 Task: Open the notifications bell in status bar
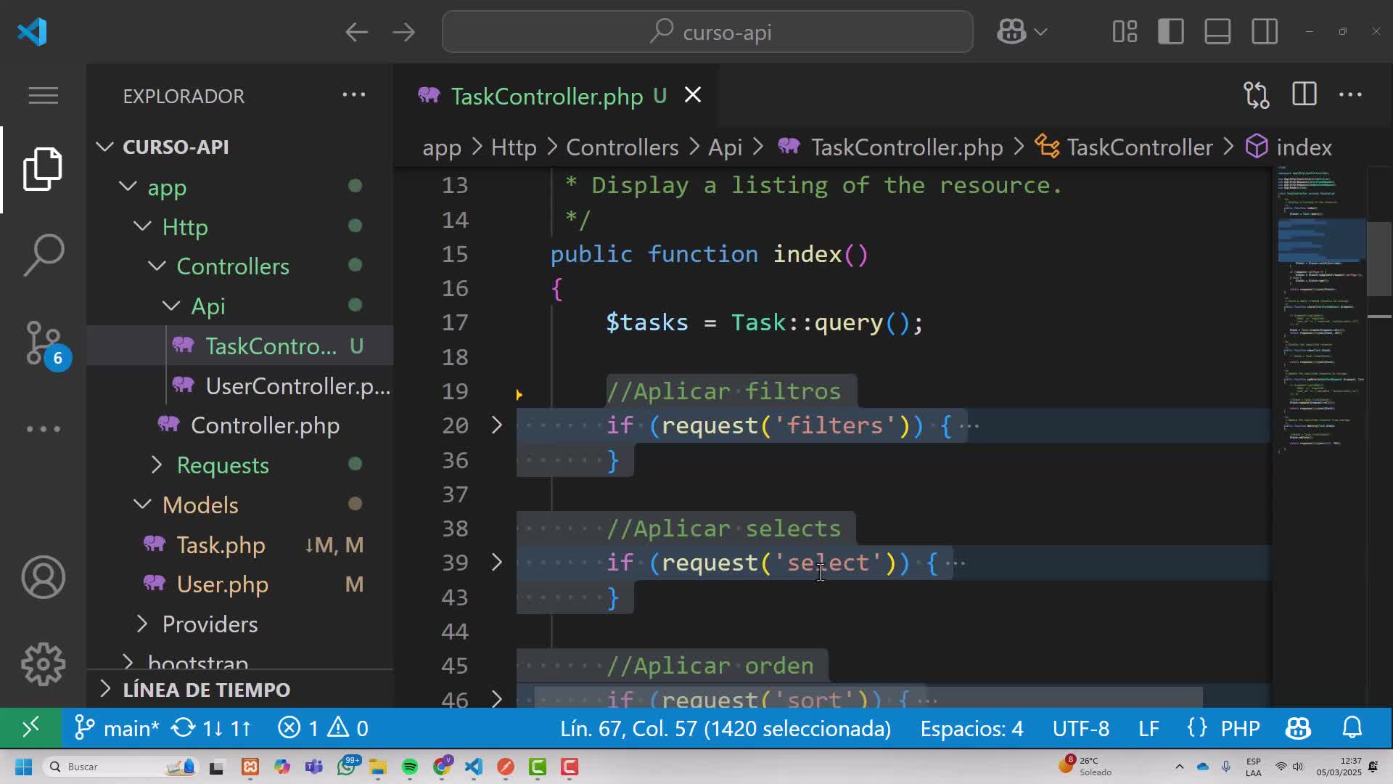point(1352,728)
